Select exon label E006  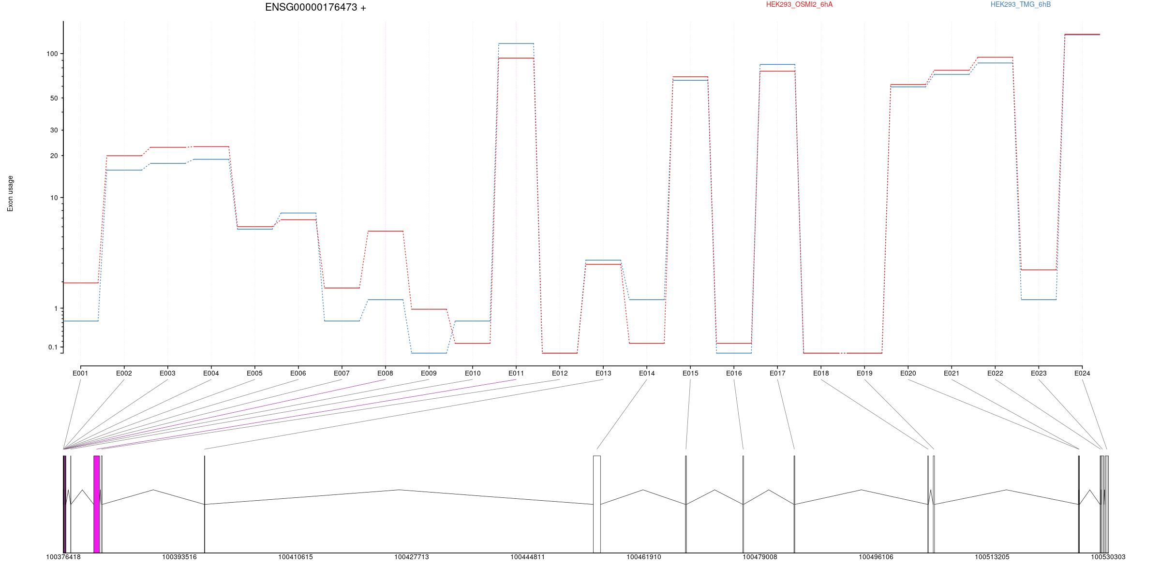pos(298,373)
